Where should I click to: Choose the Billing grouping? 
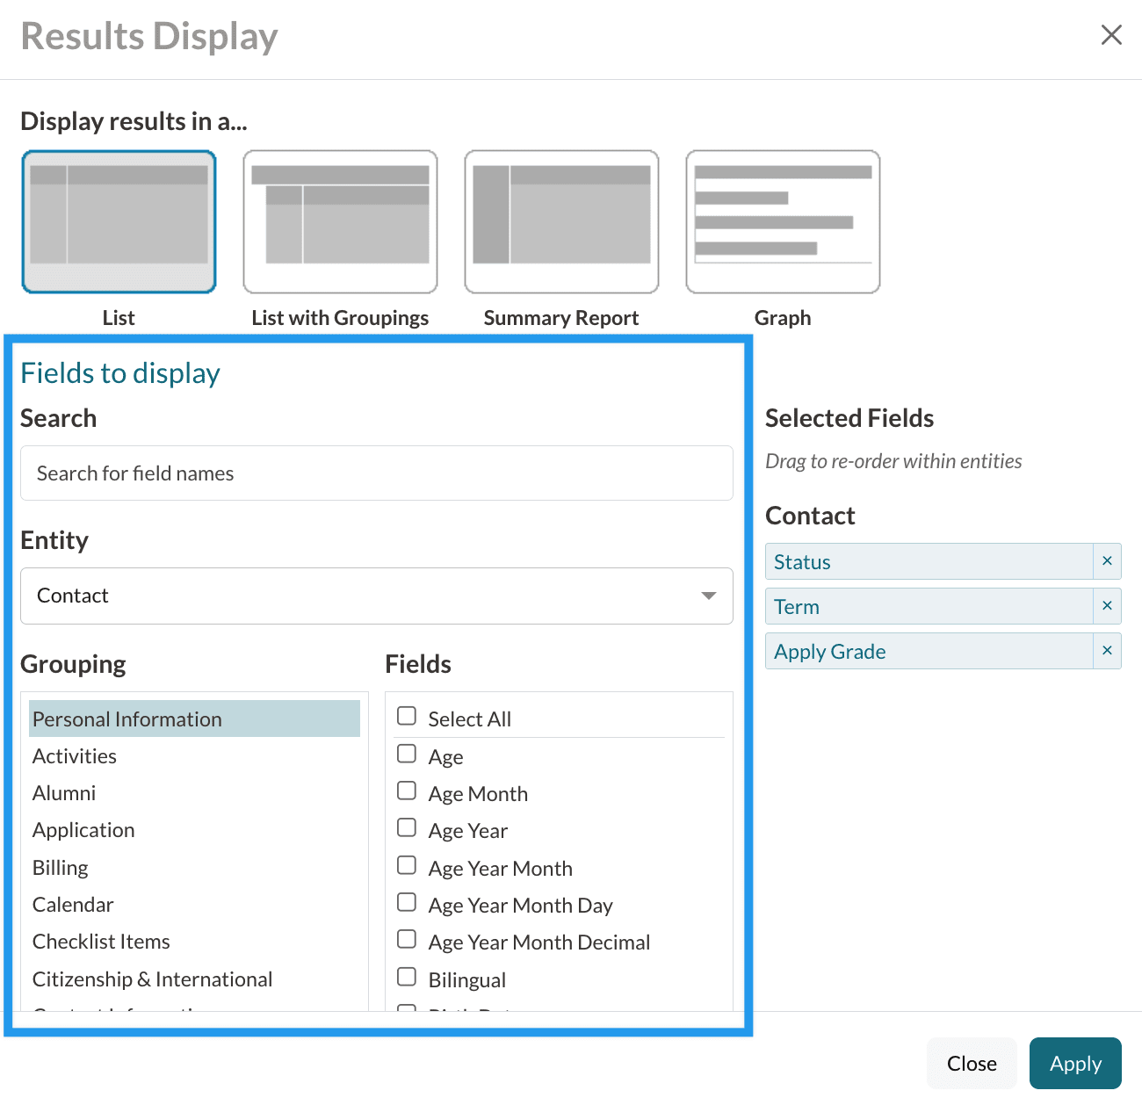point(61,868)
